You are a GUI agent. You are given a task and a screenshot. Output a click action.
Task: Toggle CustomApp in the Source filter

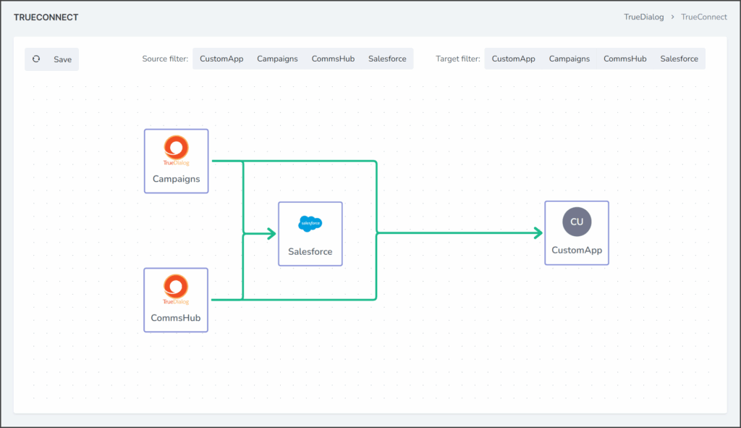tap(221, 59)
